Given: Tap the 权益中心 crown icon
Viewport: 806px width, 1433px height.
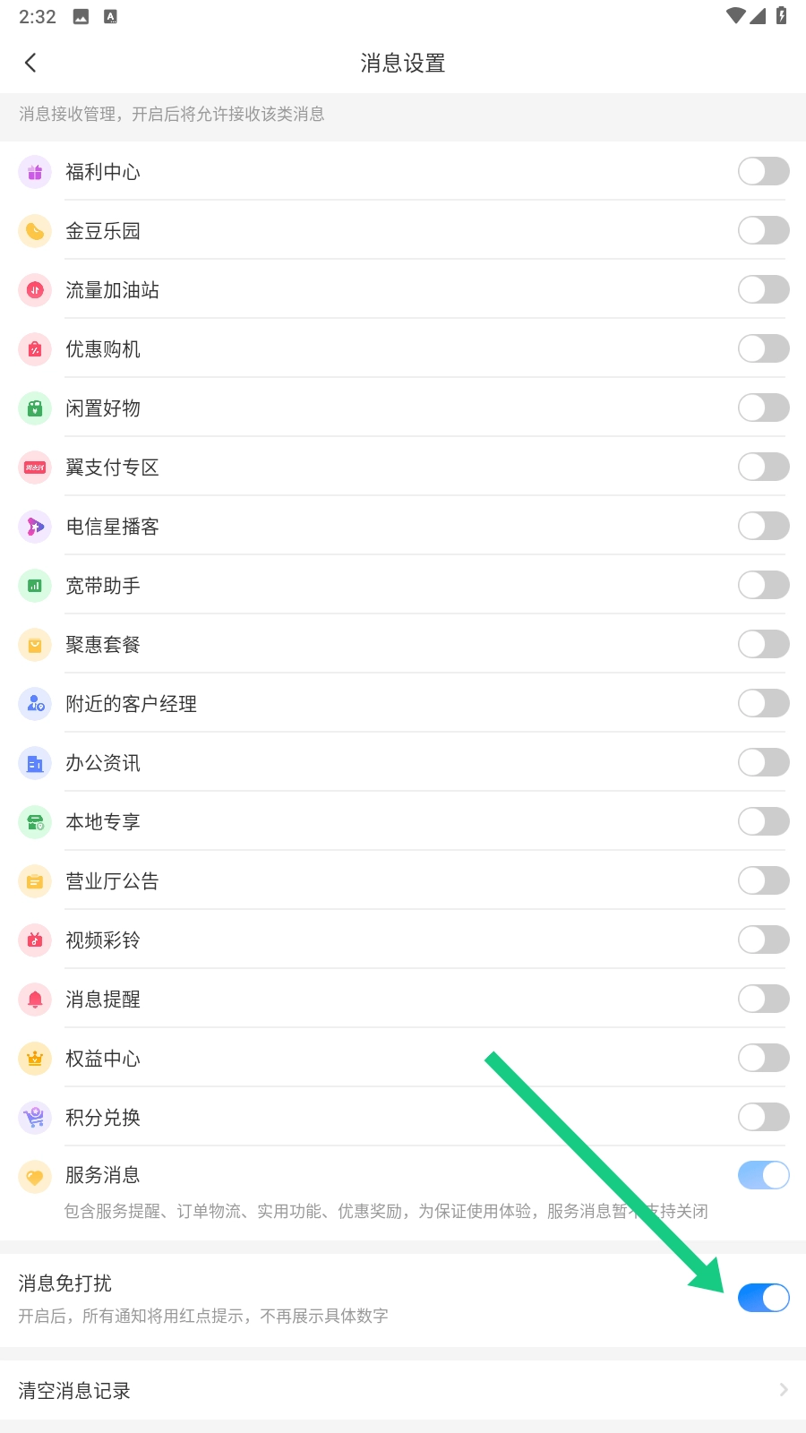Looking at the screenshot, I should pos(35,1059).
